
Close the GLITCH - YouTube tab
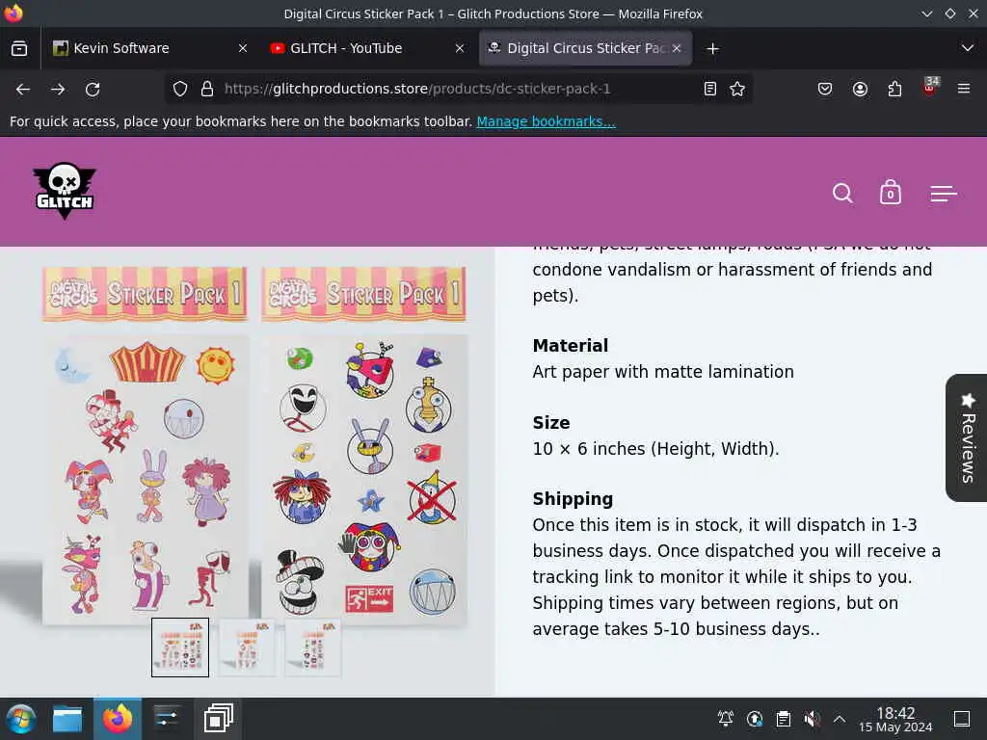[460, 48]
